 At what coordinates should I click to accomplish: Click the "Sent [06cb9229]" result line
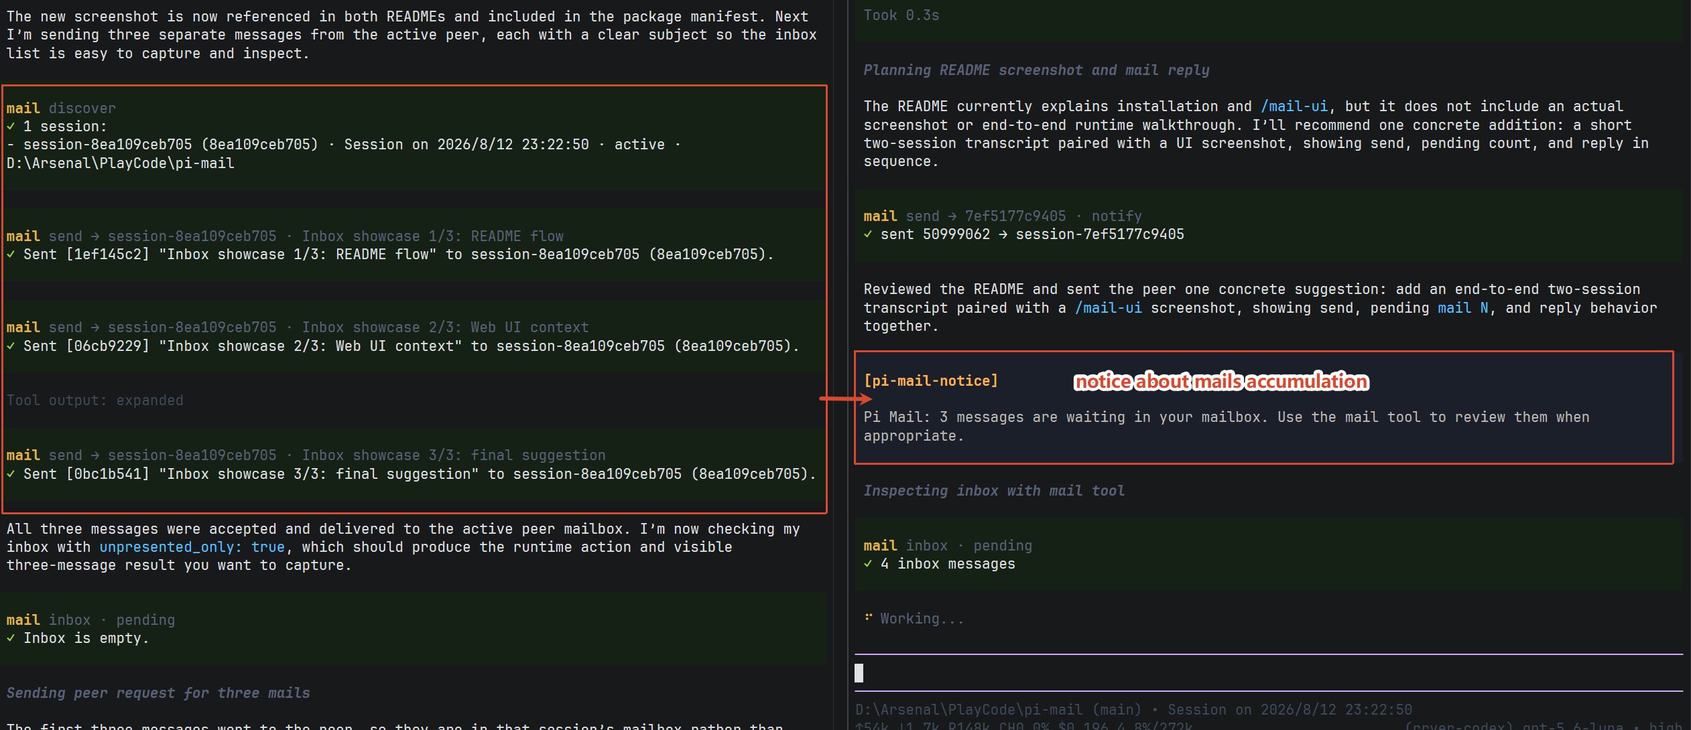(403, 346)
